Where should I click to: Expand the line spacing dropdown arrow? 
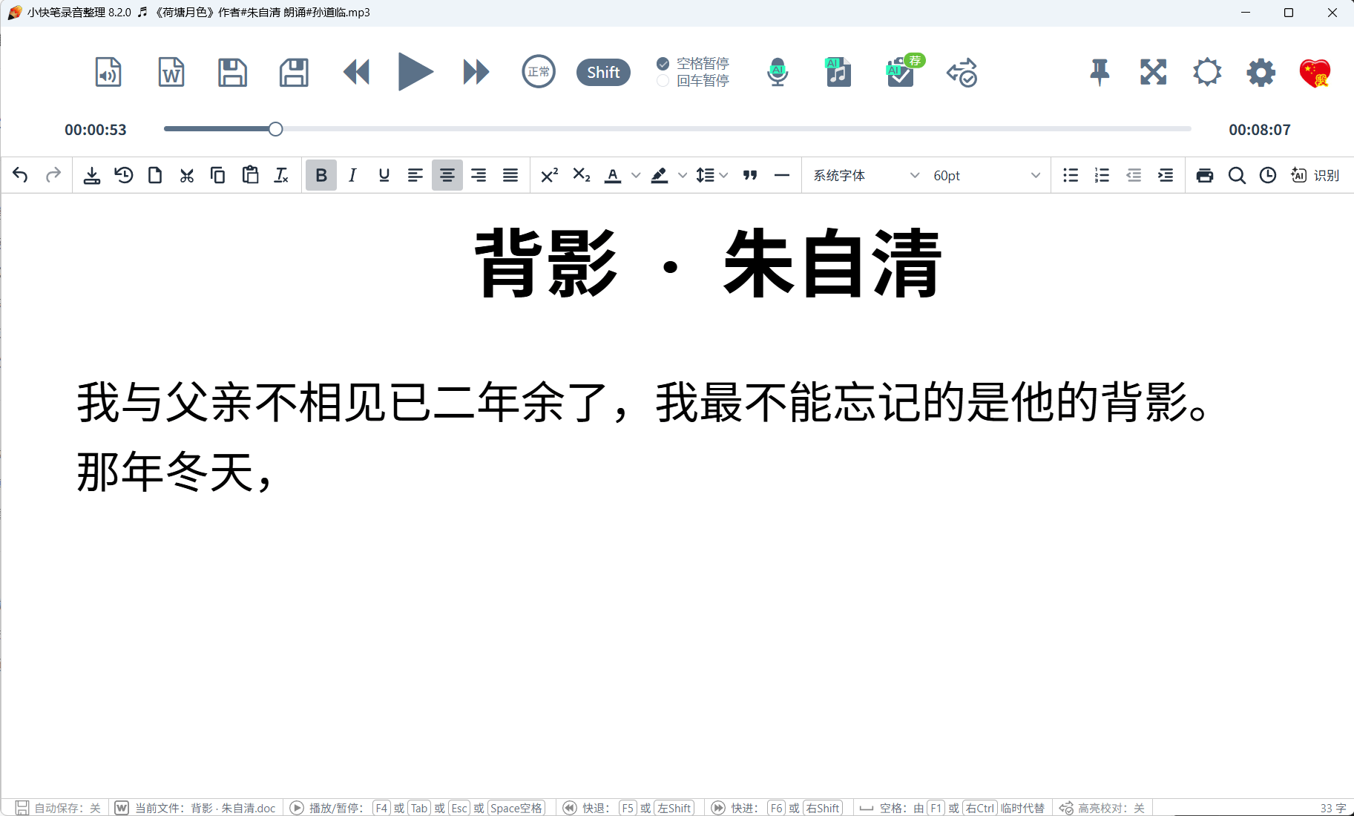(x=724, y=176)
